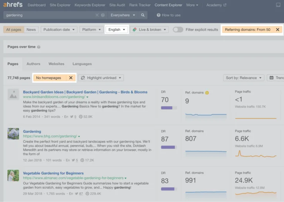Expand almanac.com URL dropdown arrow
The image size is (284, 202).
pos(125,178)
